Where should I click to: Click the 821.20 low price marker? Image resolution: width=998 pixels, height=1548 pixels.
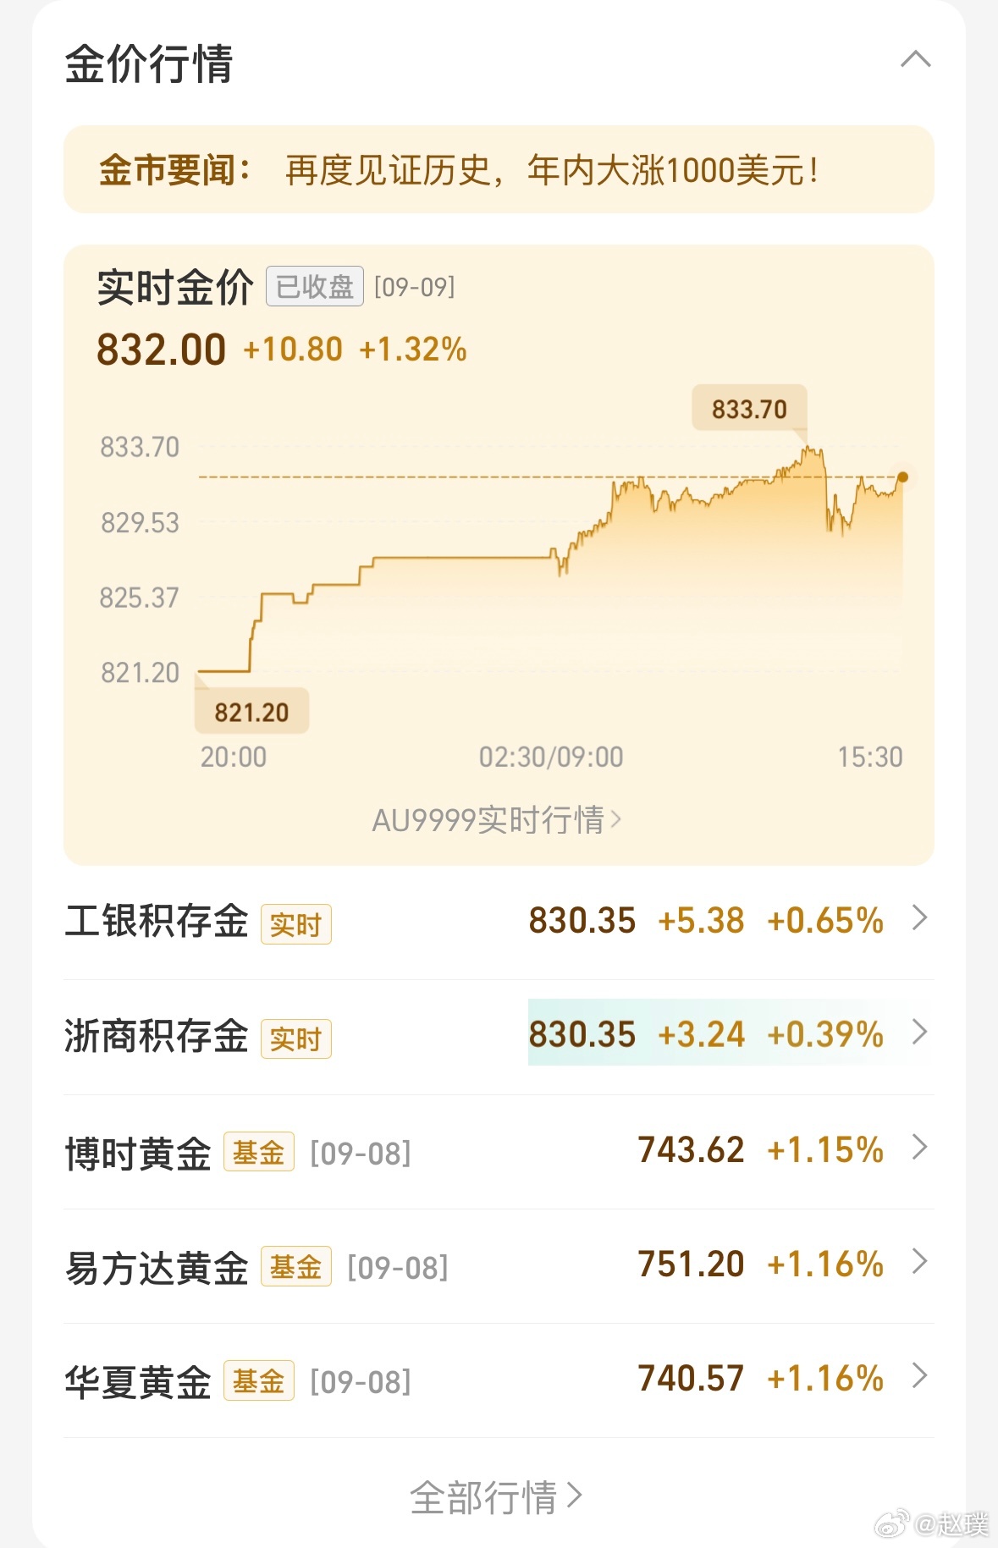[x=251, y=712]
